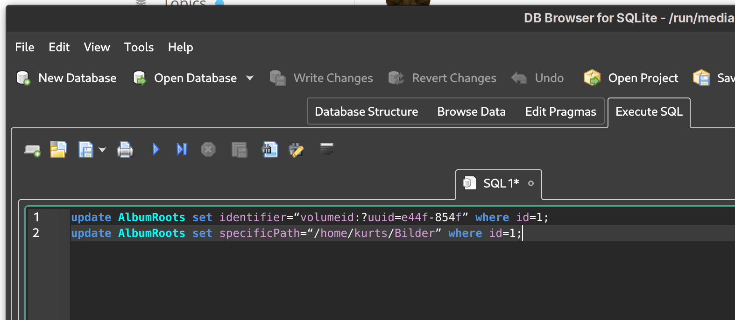The height and width of the screenshot is (320, 735).
Task: Open the Tools menu
Action: 139,47
